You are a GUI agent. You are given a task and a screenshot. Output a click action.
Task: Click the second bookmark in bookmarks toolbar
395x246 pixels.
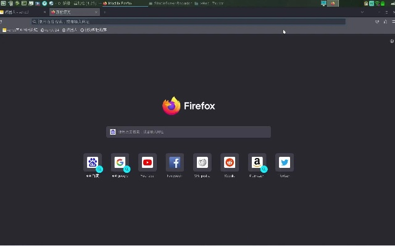point(50,30)
